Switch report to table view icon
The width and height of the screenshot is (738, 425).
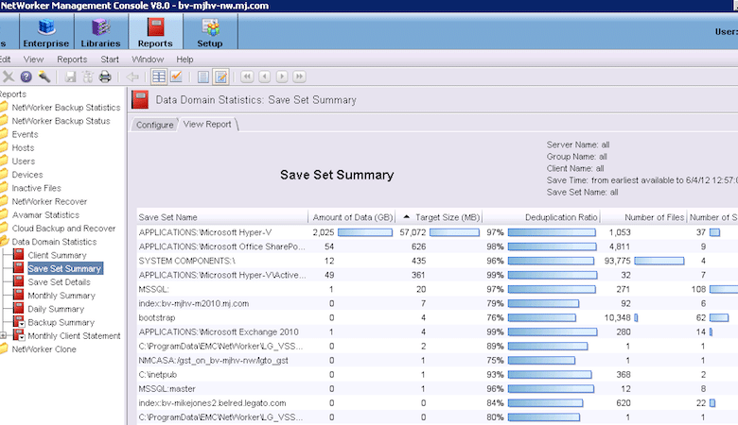click(x=159, y=76)
